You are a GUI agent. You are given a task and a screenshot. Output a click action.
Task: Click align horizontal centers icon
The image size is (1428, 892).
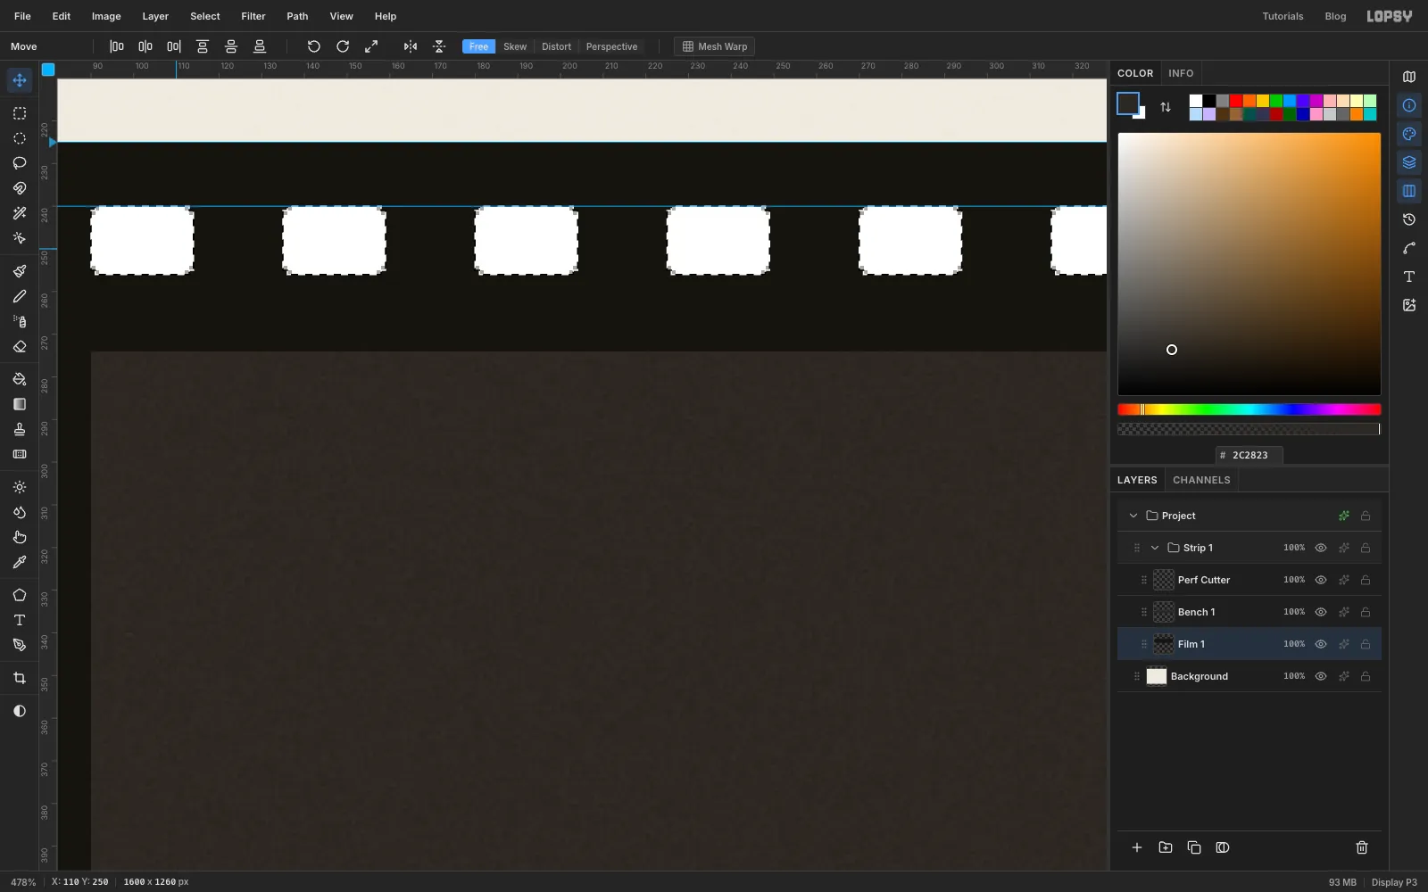[x=145, y=46]
